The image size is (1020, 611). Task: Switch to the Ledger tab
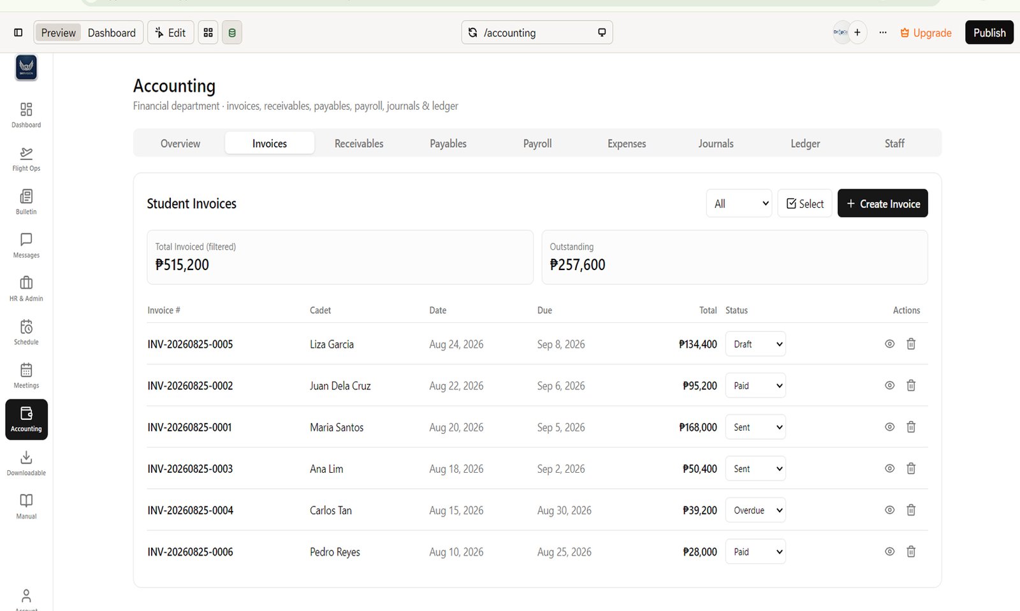(805, 143)
